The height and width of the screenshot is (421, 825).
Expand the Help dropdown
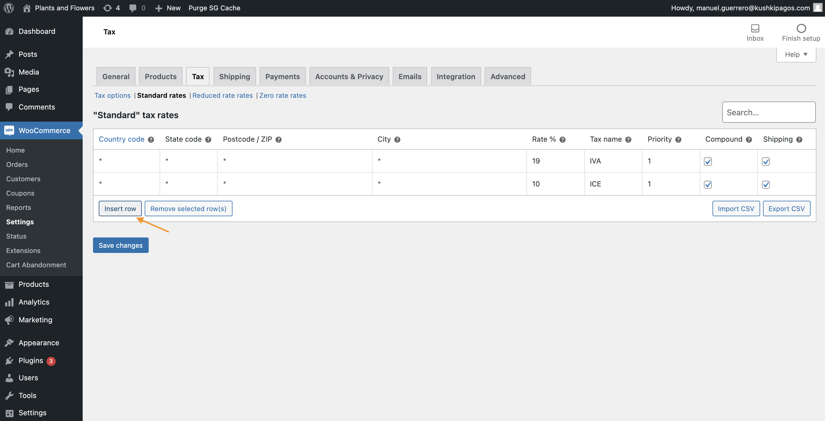[796, 54]
